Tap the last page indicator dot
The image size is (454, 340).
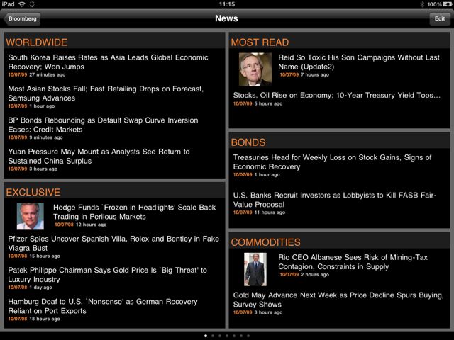click(x=248, y=336)
